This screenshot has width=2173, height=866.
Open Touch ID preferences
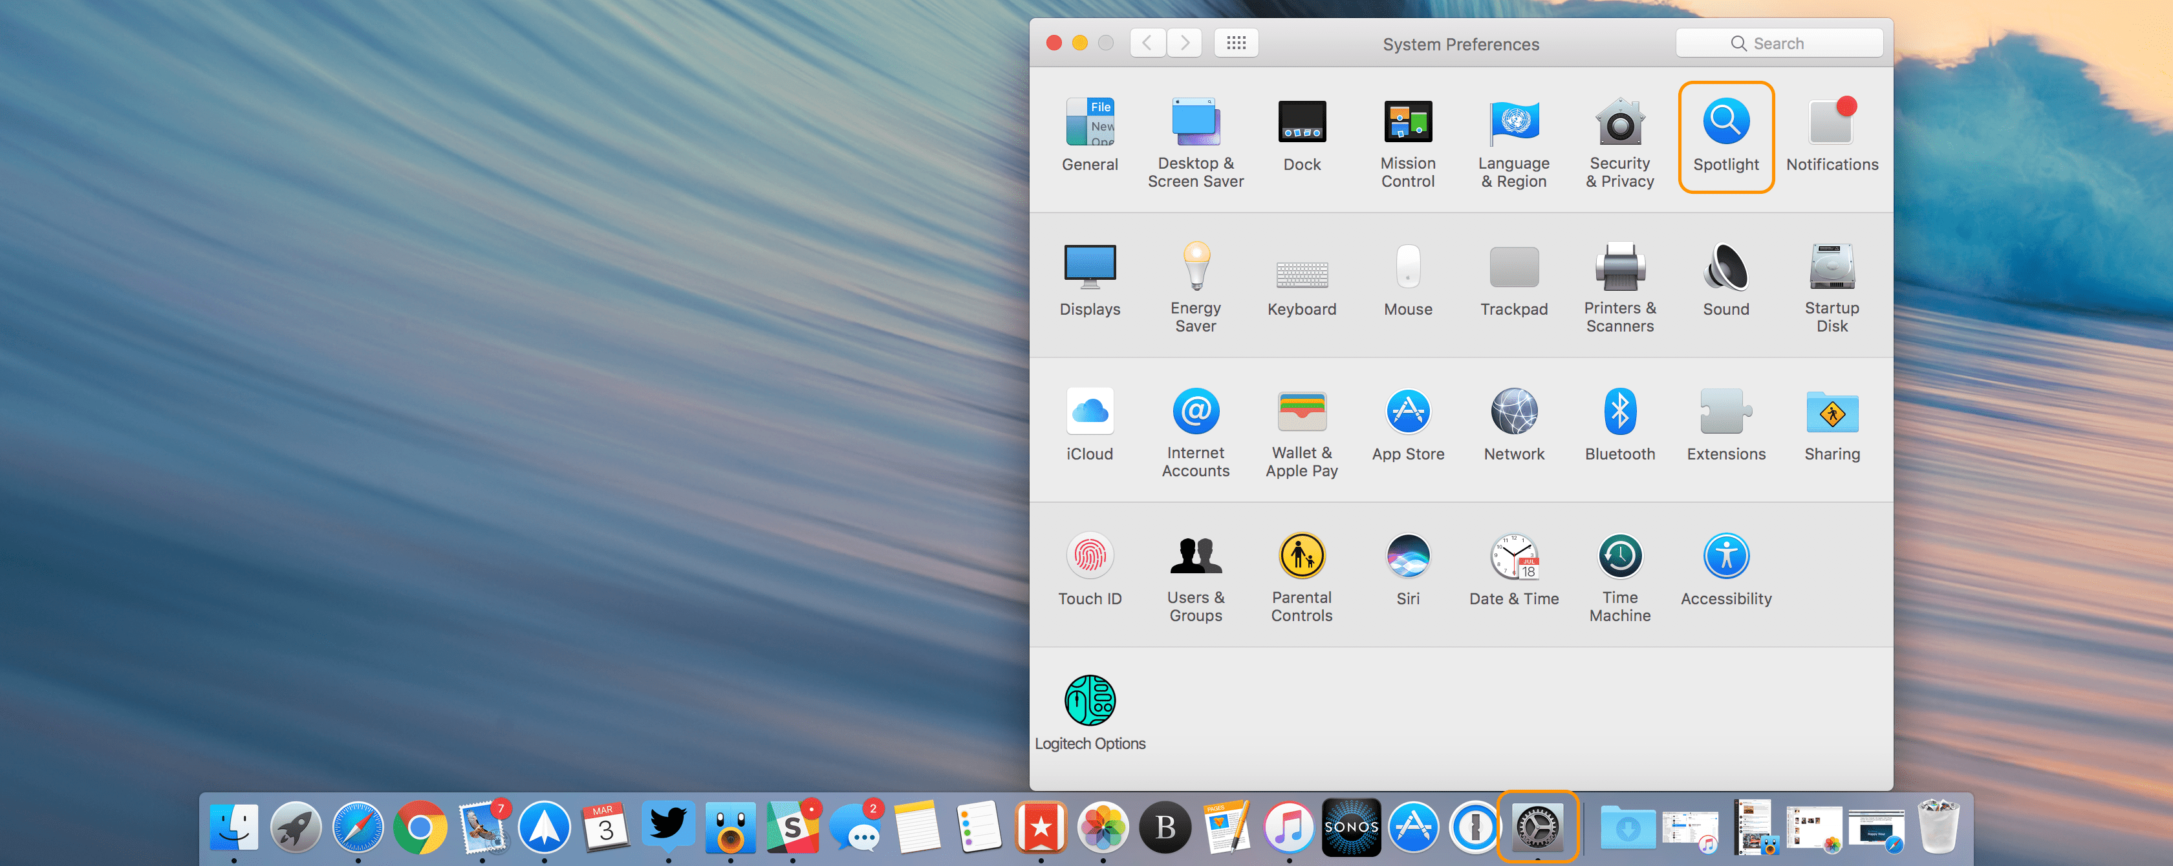[x=1090, y=556]
